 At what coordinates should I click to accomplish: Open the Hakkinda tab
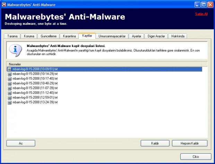coord(178,36)
